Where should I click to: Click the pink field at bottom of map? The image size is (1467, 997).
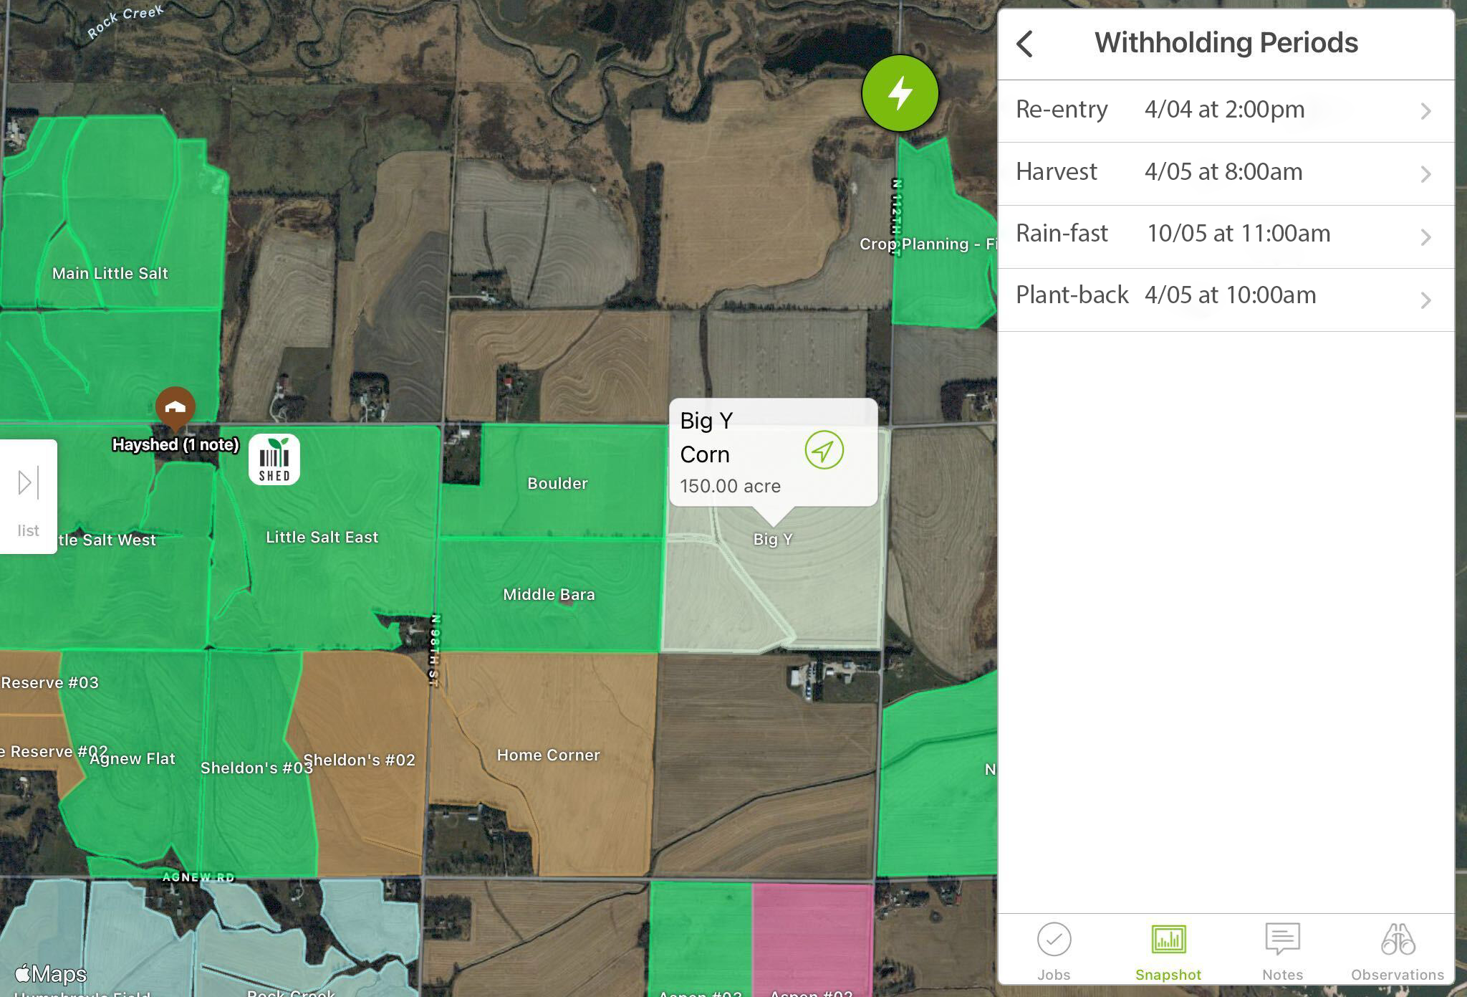(x=812, y=939)
